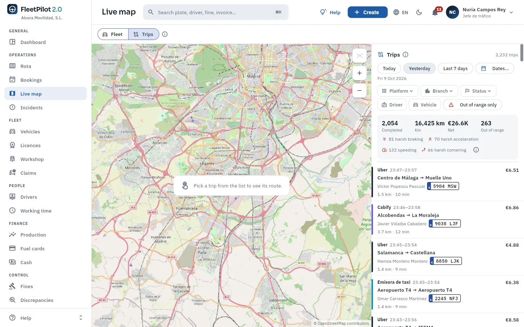Navigate to Fines page
Viewport: 524px width, 327px height.
tap(45, 286)
